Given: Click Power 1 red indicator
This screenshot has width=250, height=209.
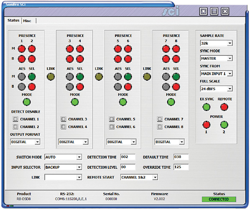Looking at the screenshot, I should [x=207, y=125].
